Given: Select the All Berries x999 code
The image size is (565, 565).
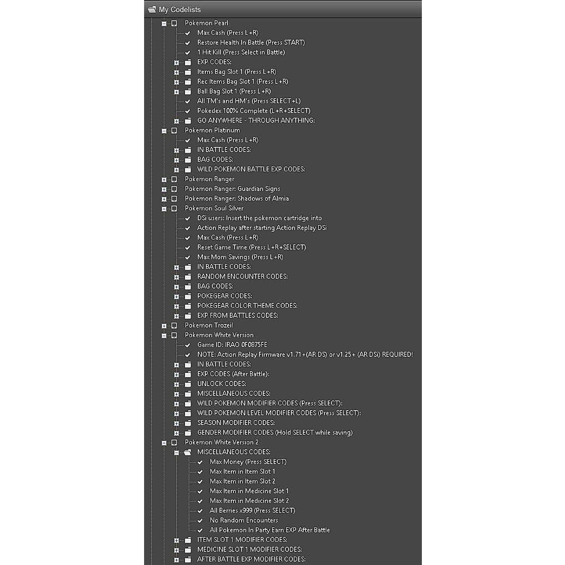Looking at the screenshot, I should click(252, 510).
